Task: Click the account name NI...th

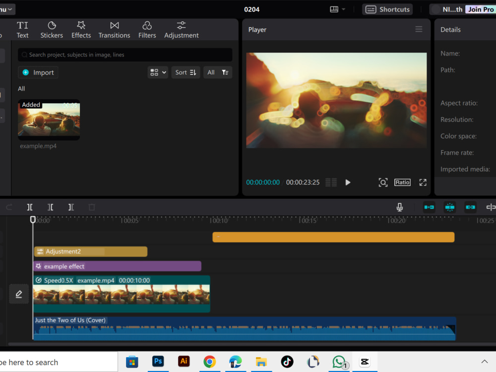Action: (452, 9)
